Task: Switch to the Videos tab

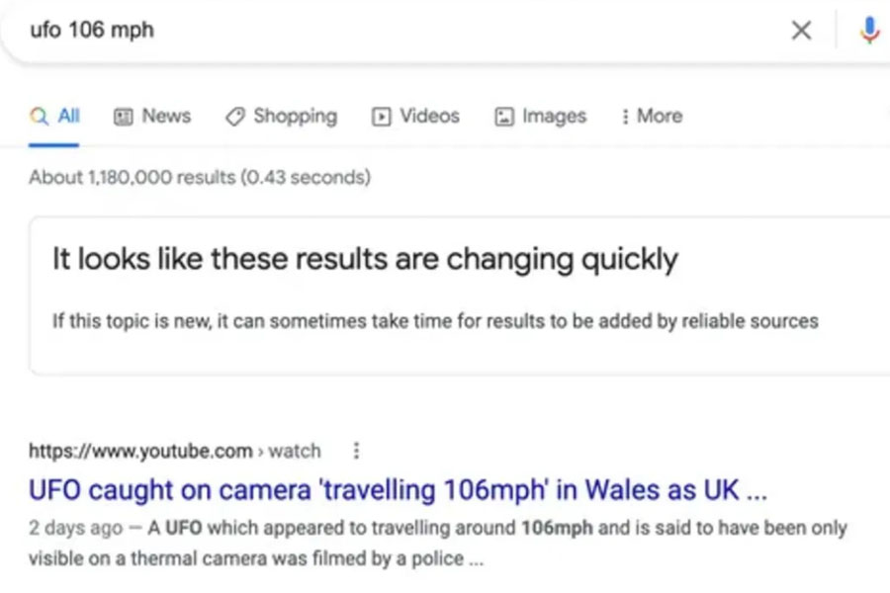Action: coord(415,116)
